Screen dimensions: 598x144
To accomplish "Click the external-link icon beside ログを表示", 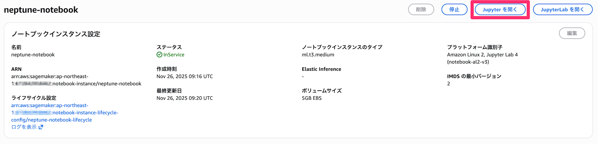I will click(41, 127).
